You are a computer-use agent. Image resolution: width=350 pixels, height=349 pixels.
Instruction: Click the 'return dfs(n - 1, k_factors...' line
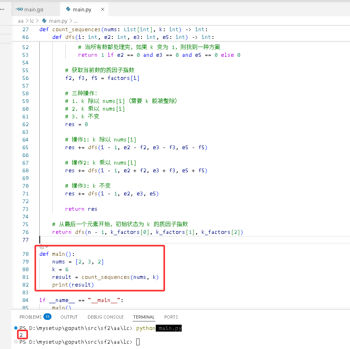(x=148, y=232)
